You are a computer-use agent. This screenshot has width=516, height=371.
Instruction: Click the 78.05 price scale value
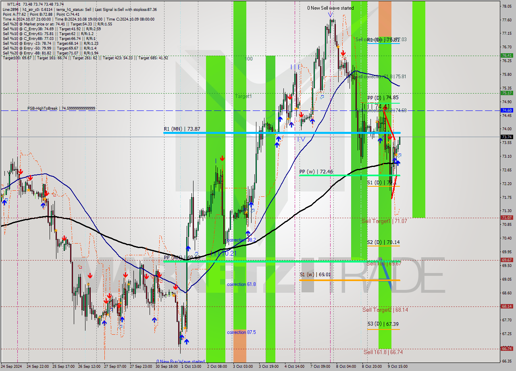[x=507, y=6]
